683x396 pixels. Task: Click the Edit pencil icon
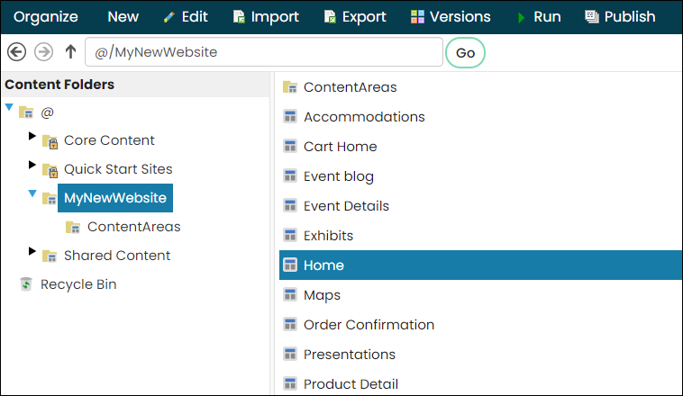(169, 17)
